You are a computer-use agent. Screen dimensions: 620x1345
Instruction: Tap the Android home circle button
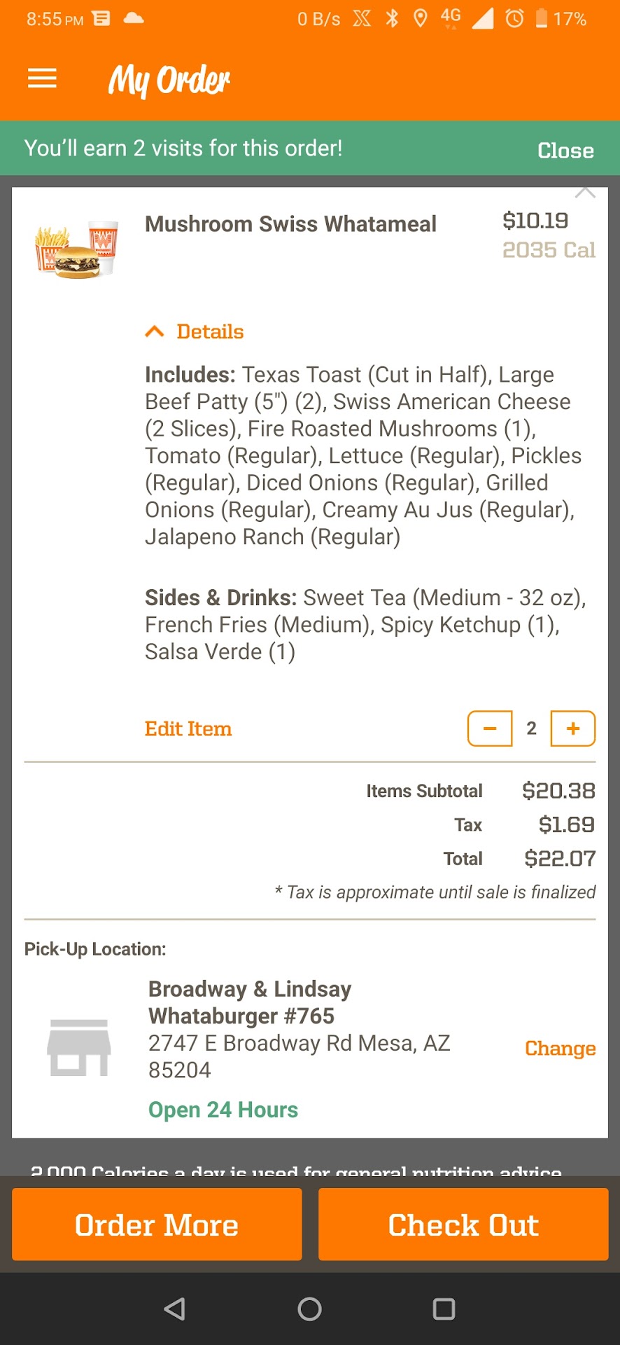click(309, 1309)
